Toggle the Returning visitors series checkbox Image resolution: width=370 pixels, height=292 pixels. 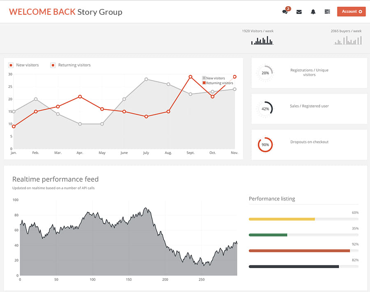coord(53,65)
